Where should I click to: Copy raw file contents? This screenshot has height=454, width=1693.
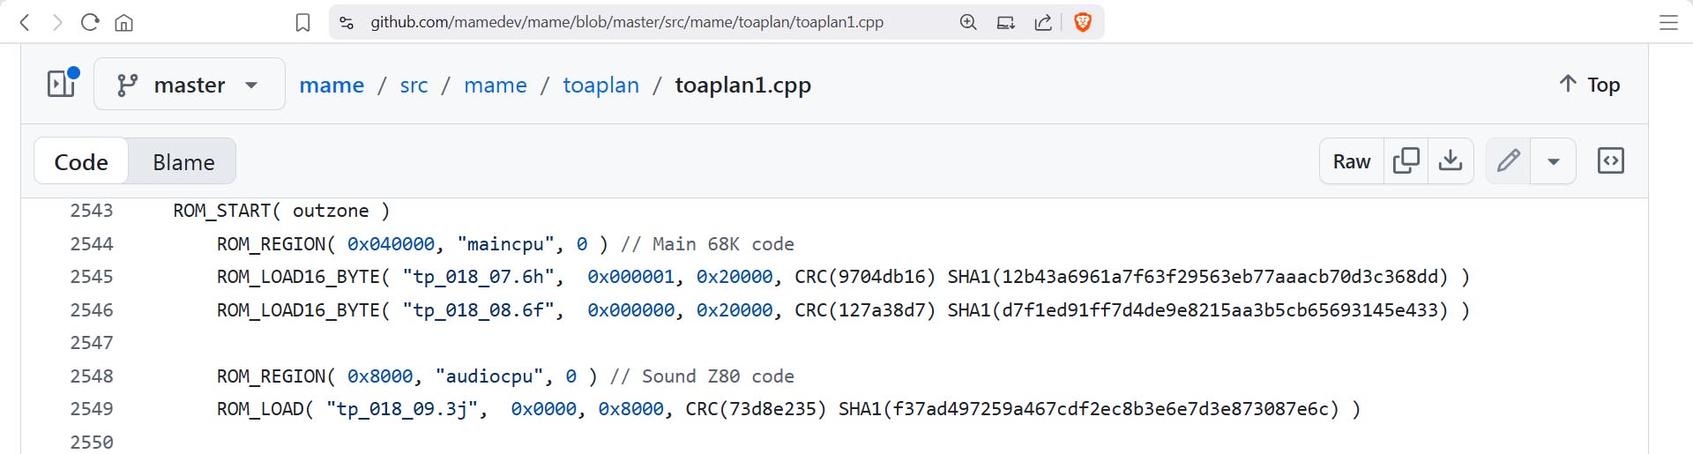(x=1406, y=161)
